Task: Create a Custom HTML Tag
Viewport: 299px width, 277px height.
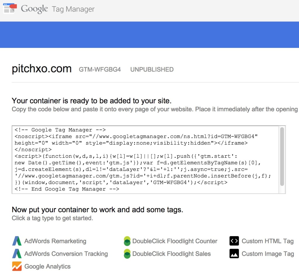Action: (x=267, y=241)
